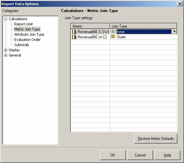
Task: Click Restore Metric Defaults button
Action: pyautogui.click(x=156, y=139)
